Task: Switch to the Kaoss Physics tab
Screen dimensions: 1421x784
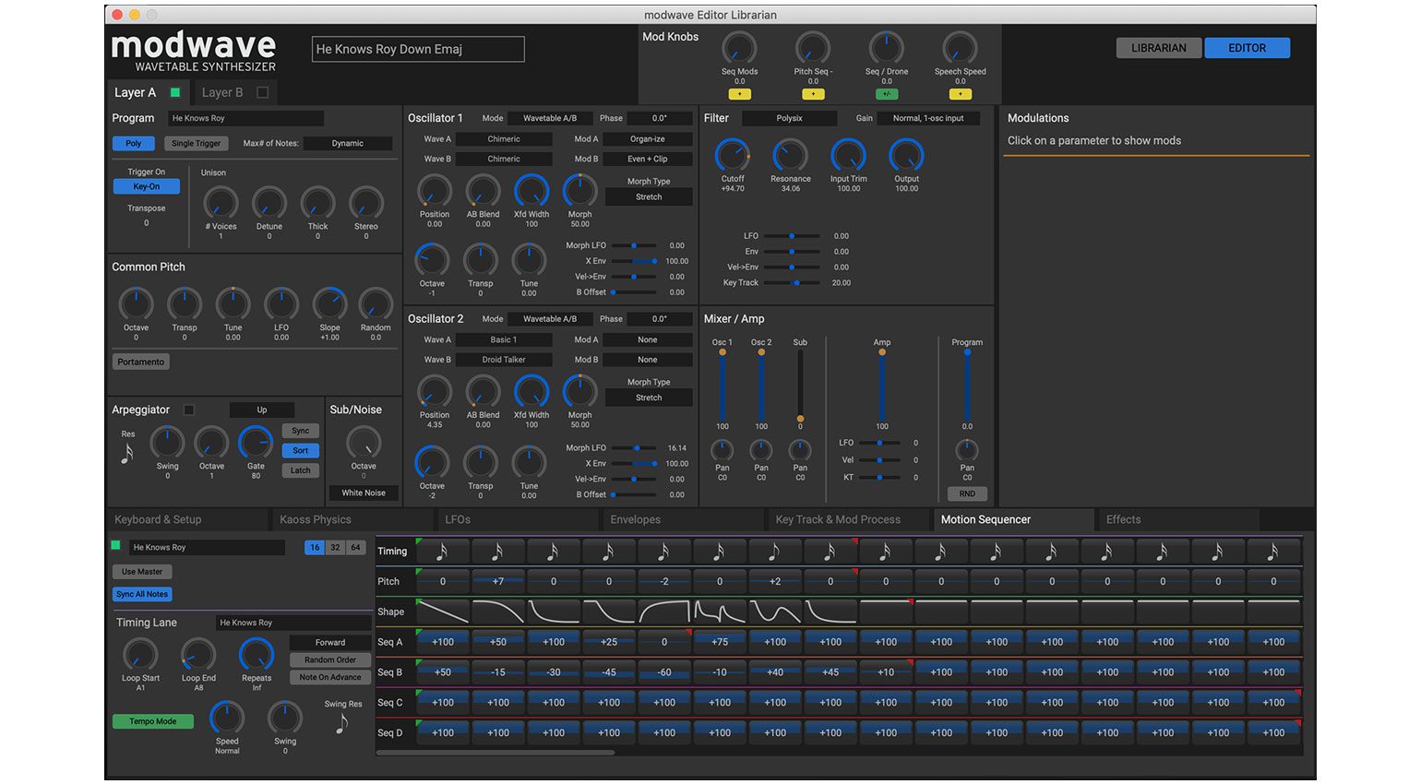Action: [353, 519]
